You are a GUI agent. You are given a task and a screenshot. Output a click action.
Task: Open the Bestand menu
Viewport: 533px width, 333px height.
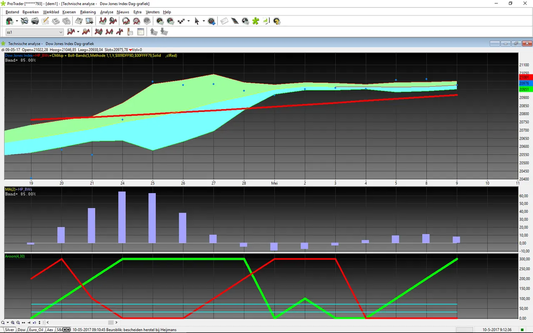coord(12,12)
